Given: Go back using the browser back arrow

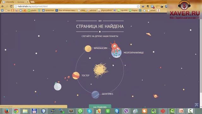Looking at the screenshot, I should pos(3,6).
